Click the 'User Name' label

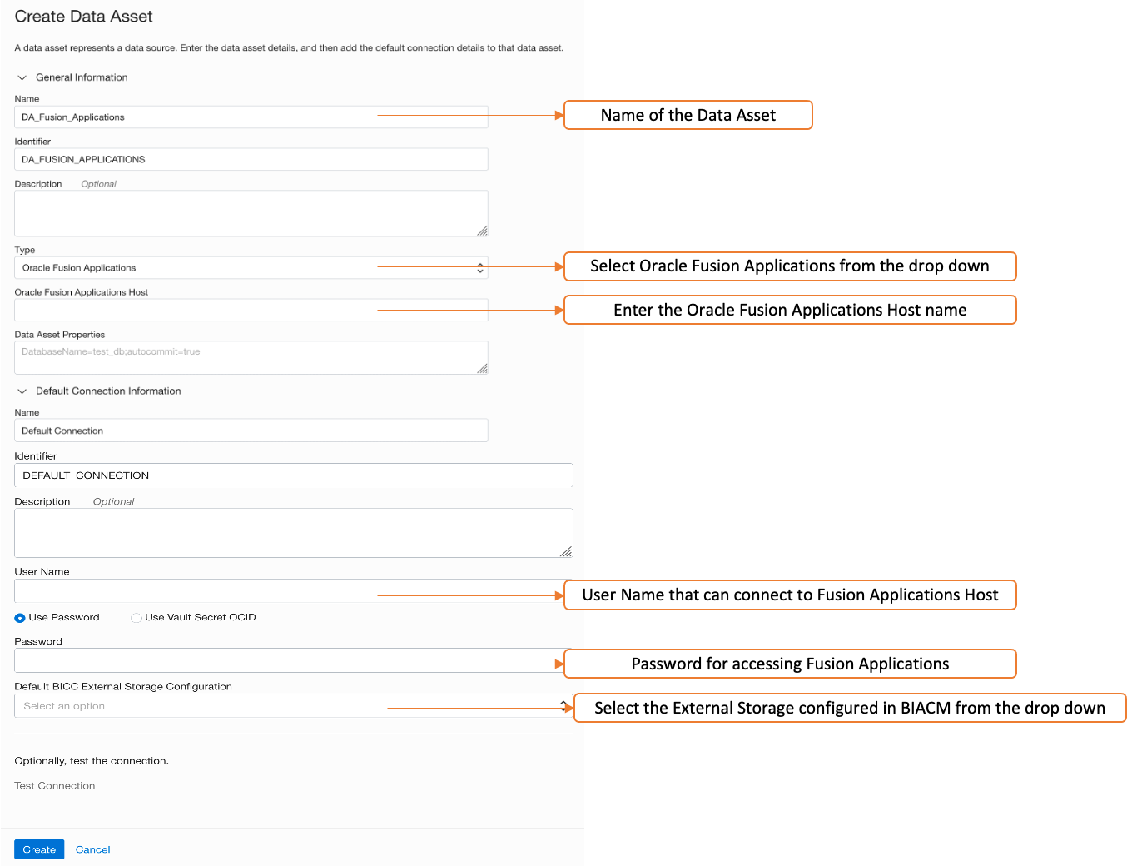42,572
